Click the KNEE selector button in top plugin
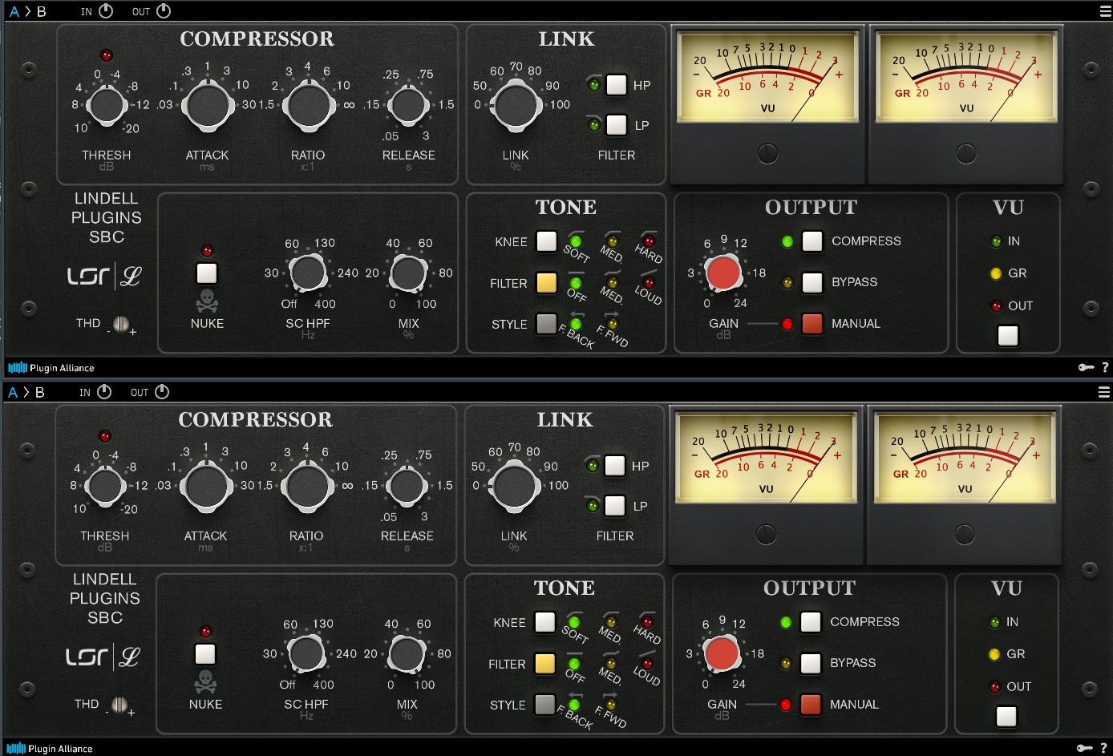The image size is (1113, 756). (546, 241)
